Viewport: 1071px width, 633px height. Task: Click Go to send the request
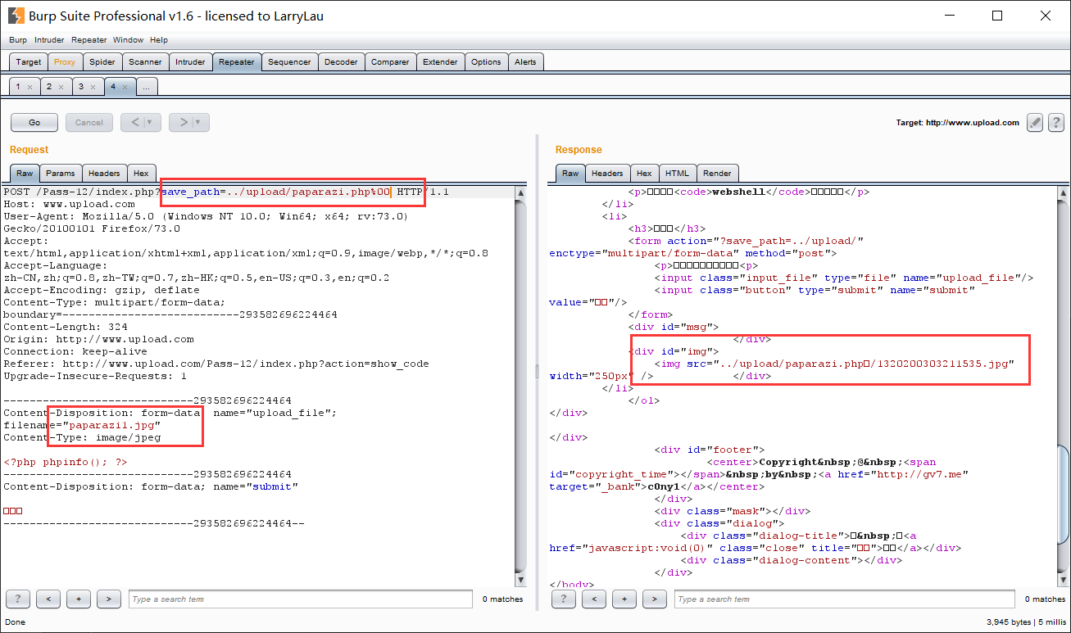tap(34, 123)
